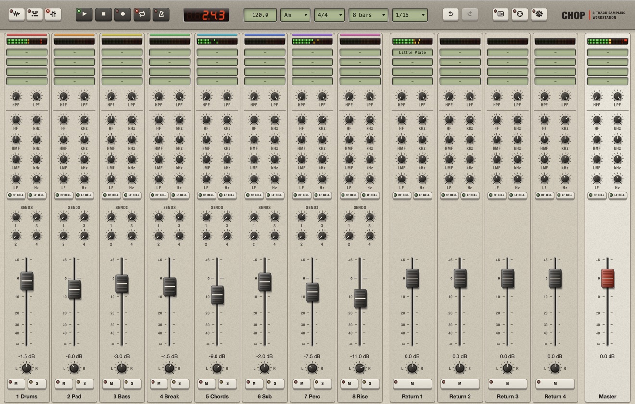Mute the 1 Drums channel
This screenshot has height=404, width=635.
(16, 384)
